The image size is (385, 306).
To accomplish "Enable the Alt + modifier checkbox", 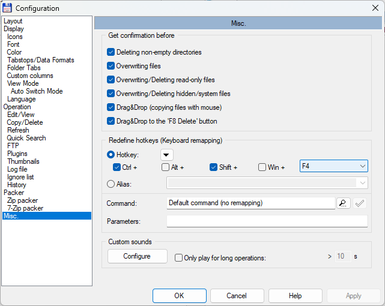I will tap(165, 167).
